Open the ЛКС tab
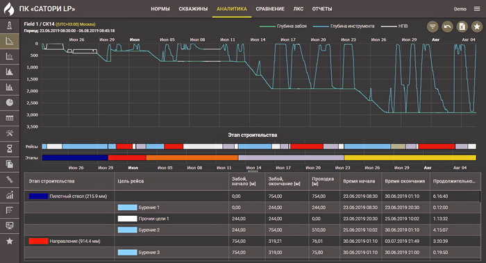Viewport: 486px width, 263px height. point(298,9)
